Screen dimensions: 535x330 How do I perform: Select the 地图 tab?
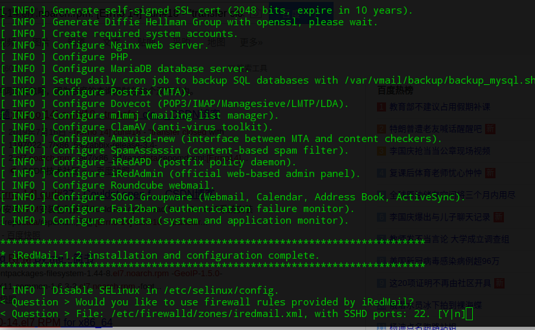click(x=217, y=42)
